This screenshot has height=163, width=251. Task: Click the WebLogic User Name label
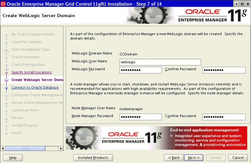[89, 61]
